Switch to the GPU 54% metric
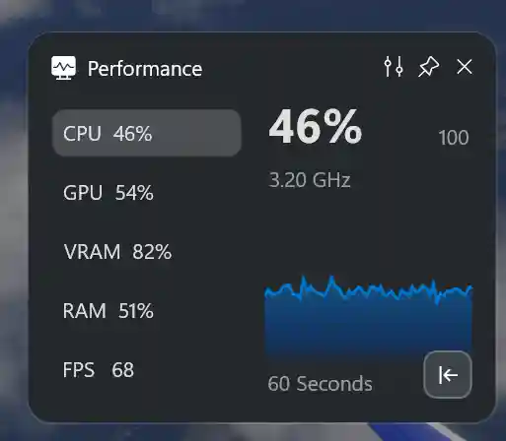Image resolution: width=506 pixels, height=441 pixels. (x=147, y=192)
